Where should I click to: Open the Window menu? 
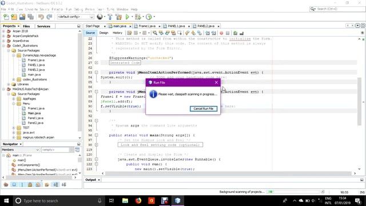click(x=122, y=9)
